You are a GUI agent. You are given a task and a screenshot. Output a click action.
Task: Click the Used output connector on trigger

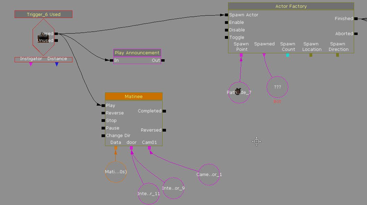pos(56,34)
